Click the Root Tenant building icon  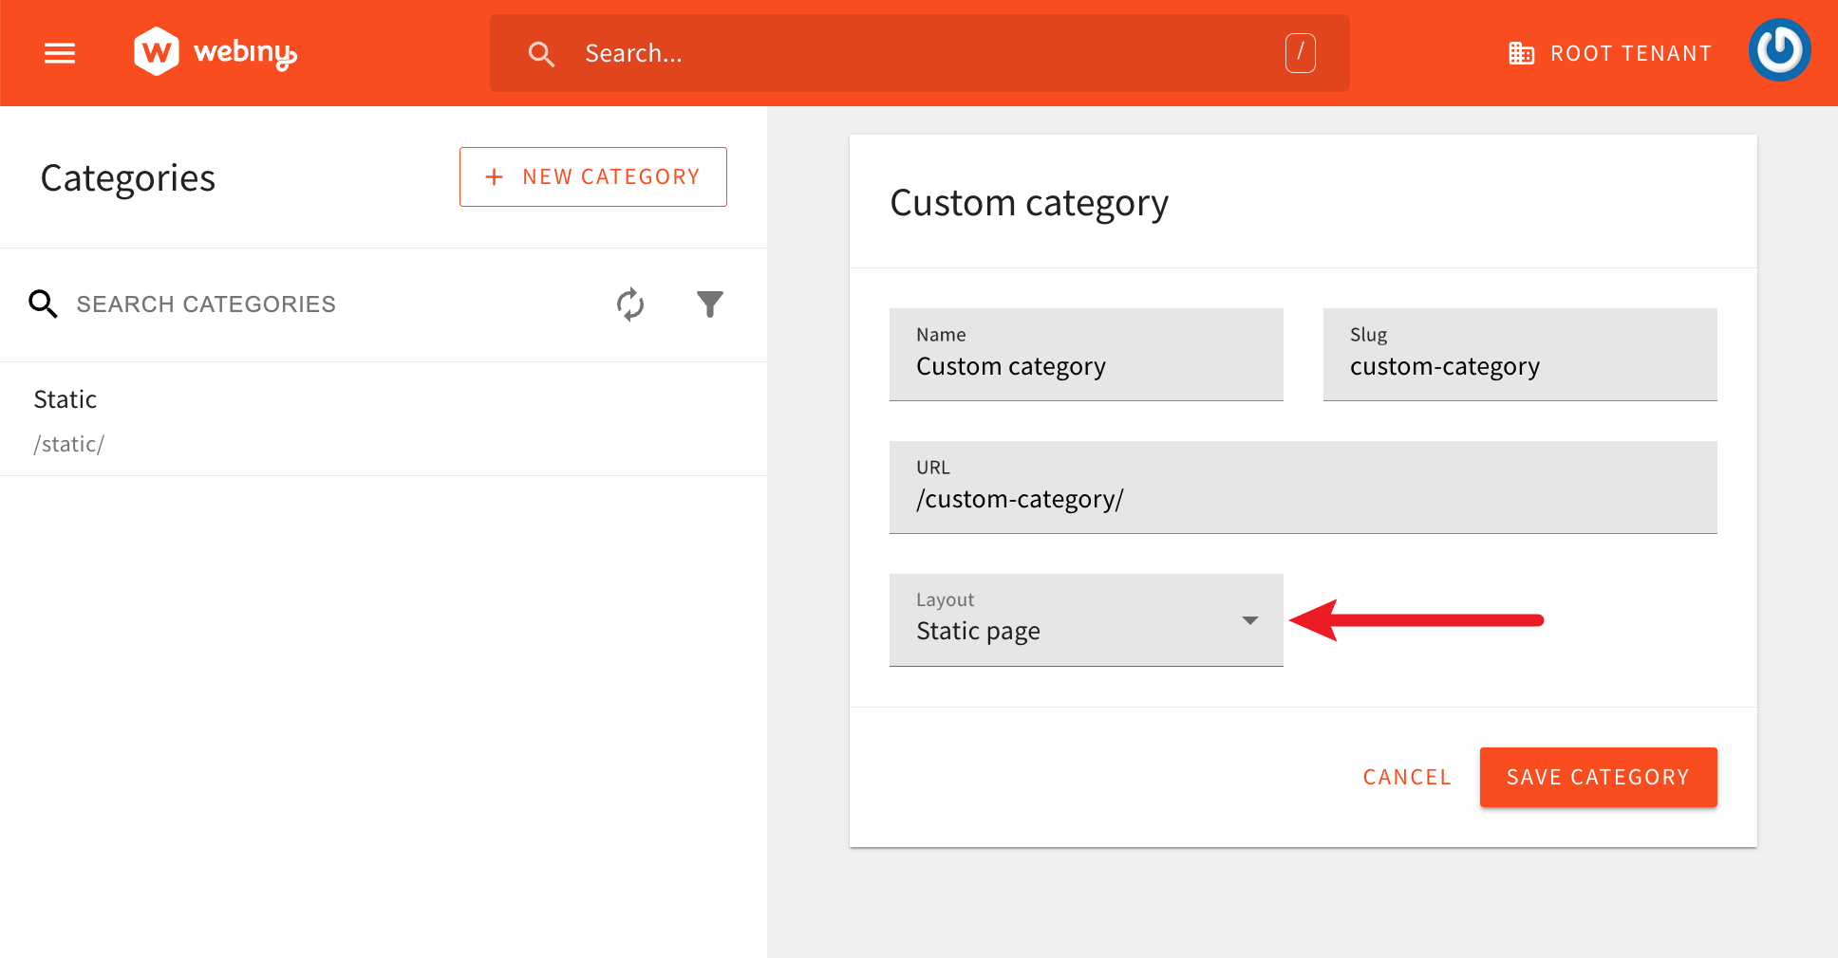(1521, 53)
